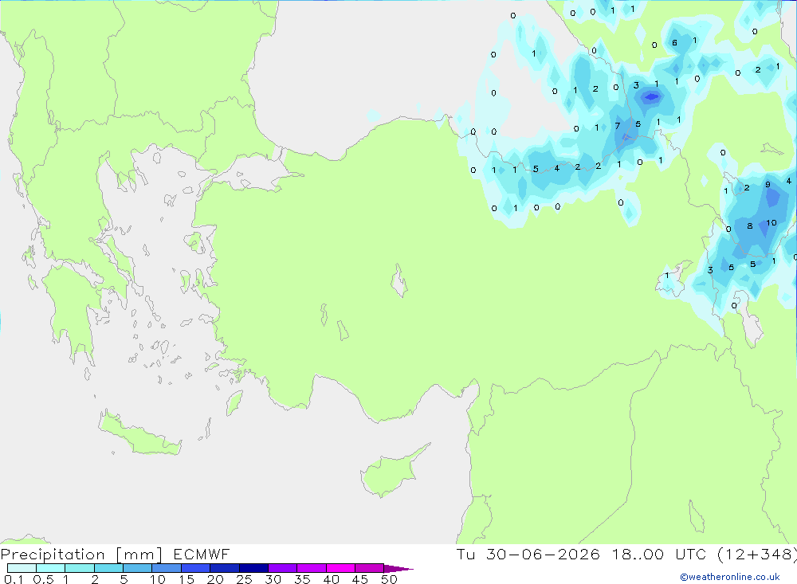Click the '7' precipitation value on the map
The image size is (797, 584).
point(617,126)
